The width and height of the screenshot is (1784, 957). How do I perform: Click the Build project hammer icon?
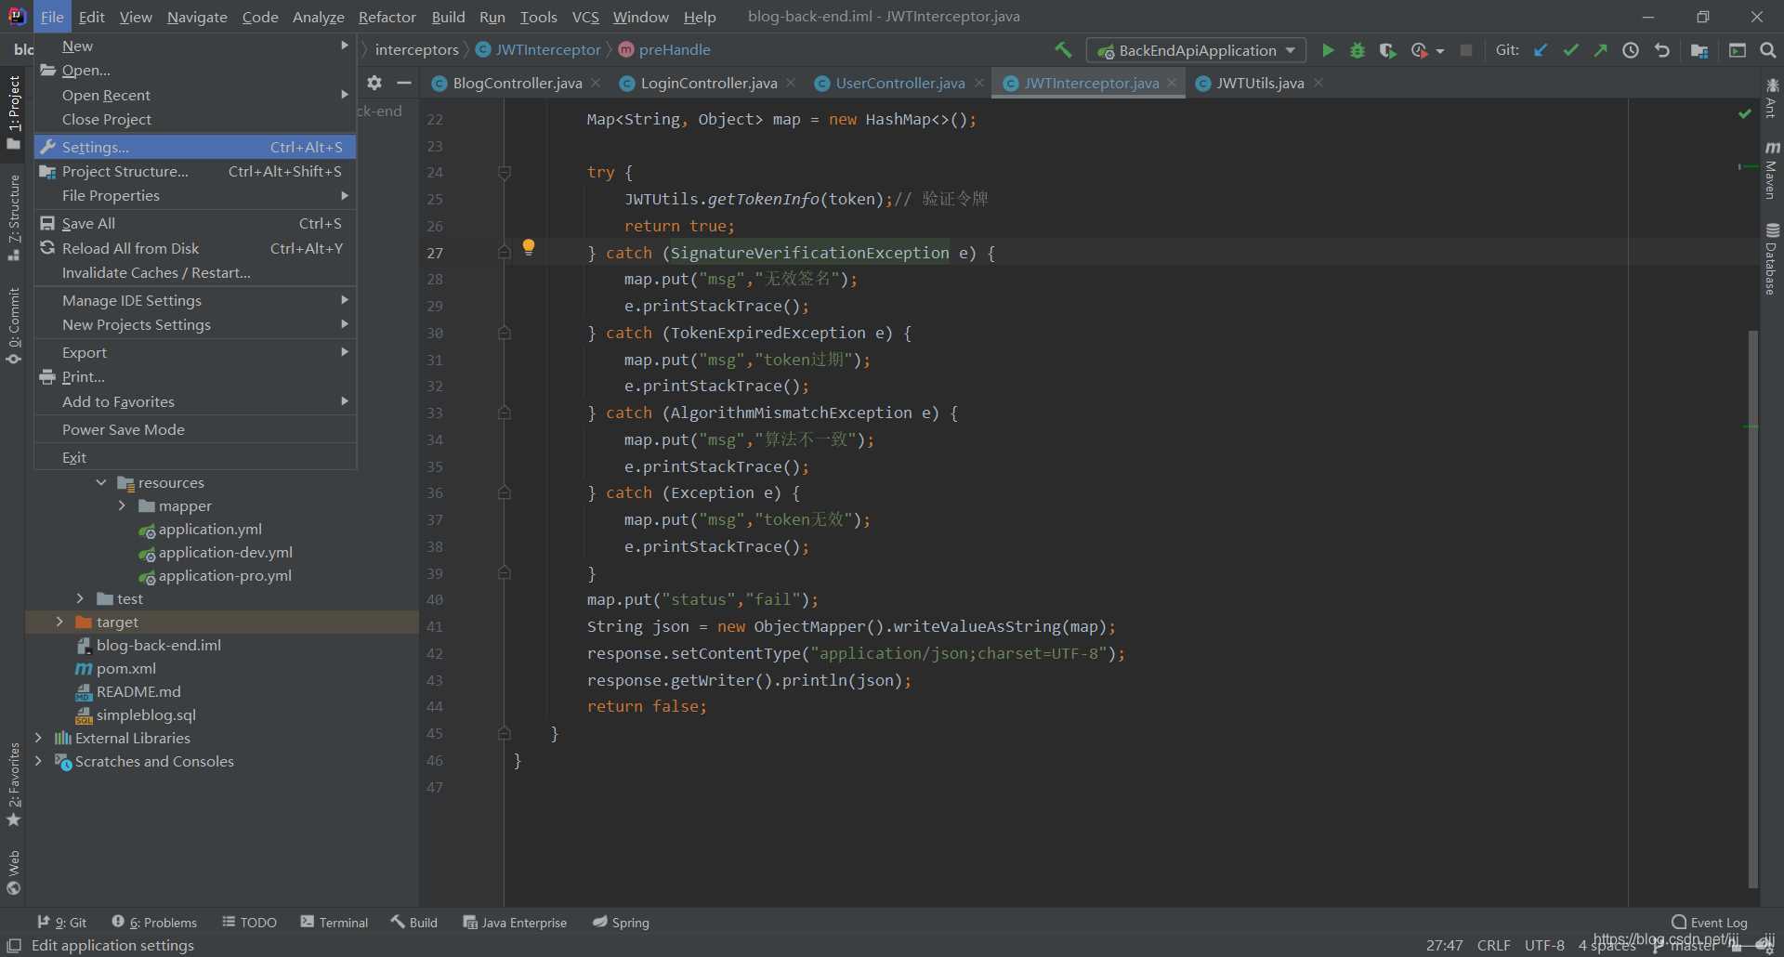[x=1063, y=50]
